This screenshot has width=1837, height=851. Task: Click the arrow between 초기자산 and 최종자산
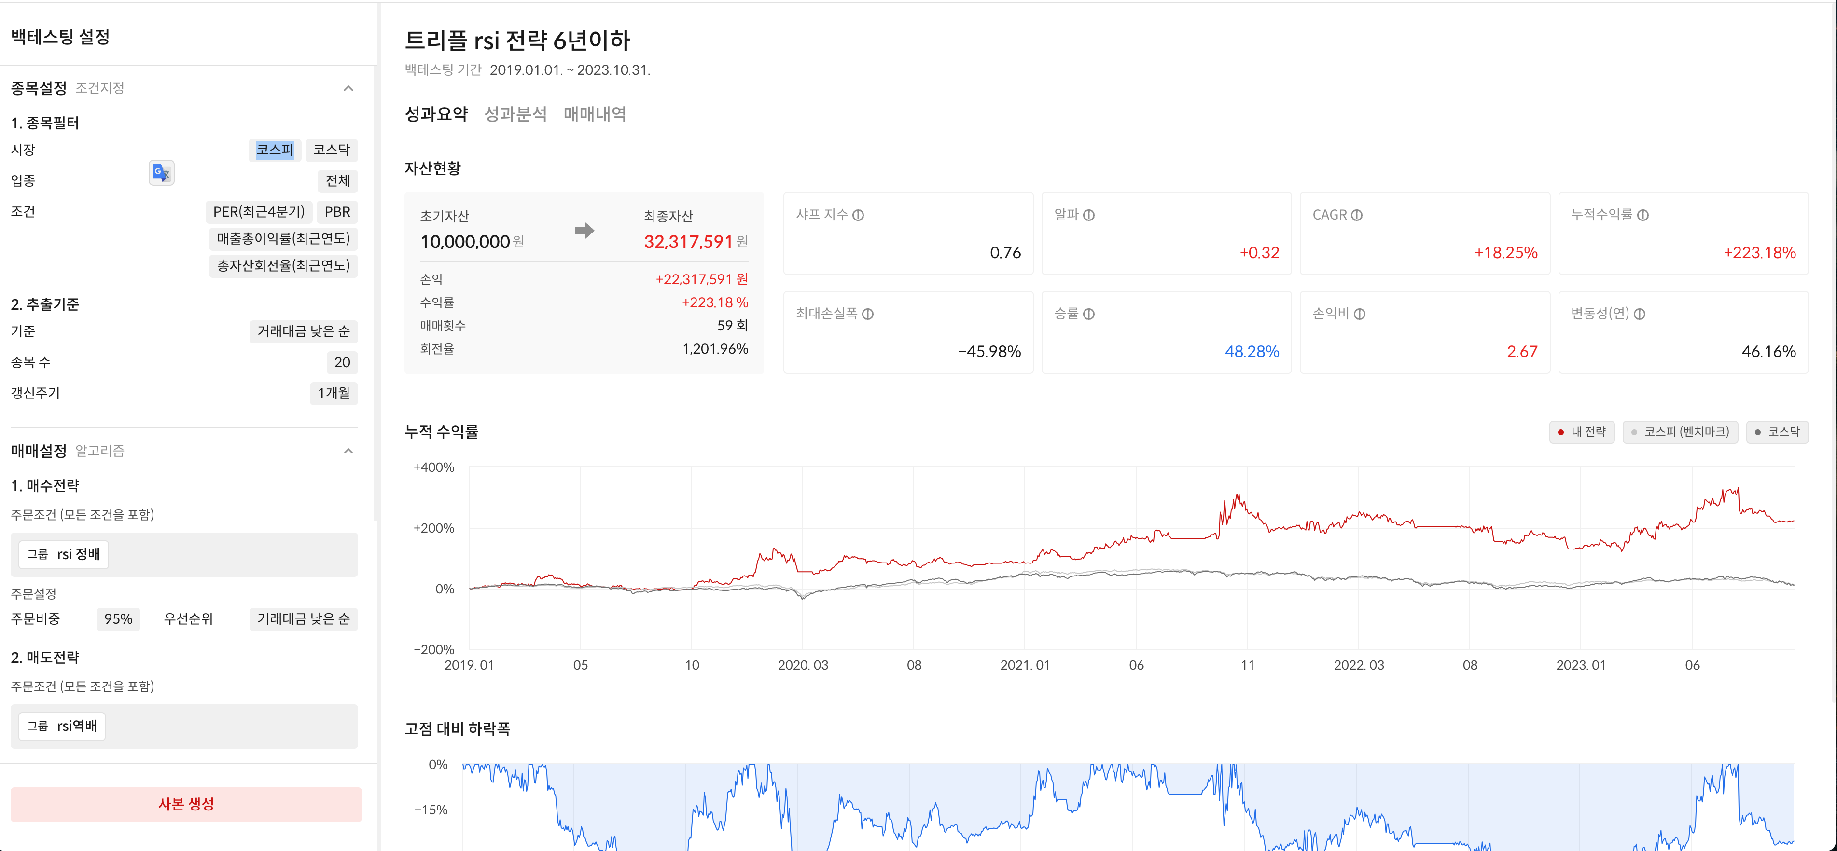[x=584, y=230]
